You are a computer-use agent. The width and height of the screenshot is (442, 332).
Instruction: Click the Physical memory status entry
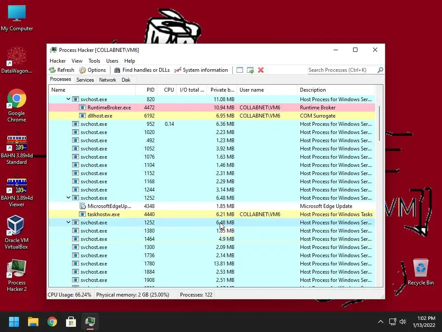tap(133, 295)
